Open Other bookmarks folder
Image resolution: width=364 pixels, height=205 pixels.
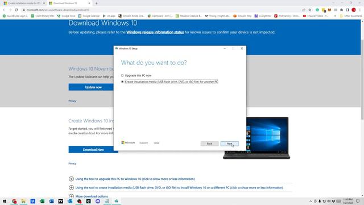[351, 16]
